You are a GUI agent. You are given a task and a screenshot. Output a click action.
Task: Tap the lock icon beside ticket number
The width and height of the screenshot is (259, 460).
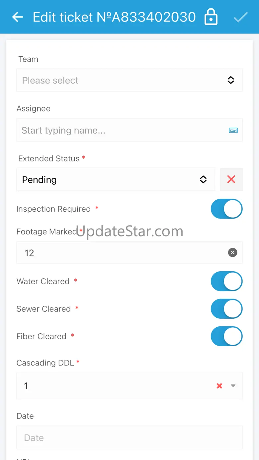[211, 17]
